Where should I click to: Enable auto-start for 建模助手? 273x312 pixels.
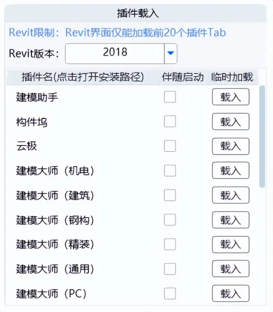coord(170,97)
